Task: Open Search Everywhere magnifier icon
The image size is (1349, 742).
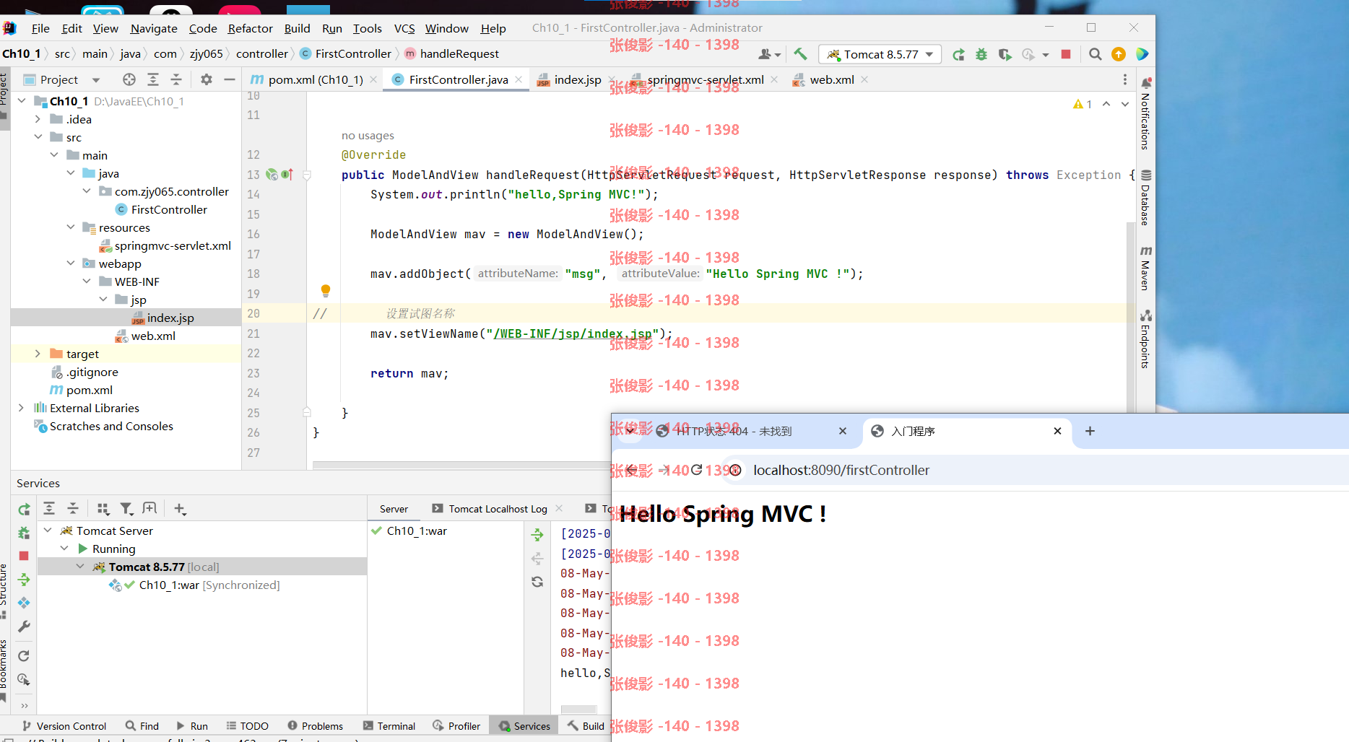Action: point(1095,54)
